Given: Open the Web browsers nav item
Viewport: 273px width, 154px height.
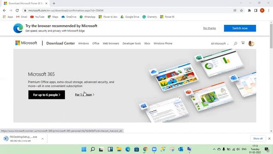Looking at the screenshot, I should 111,44.
